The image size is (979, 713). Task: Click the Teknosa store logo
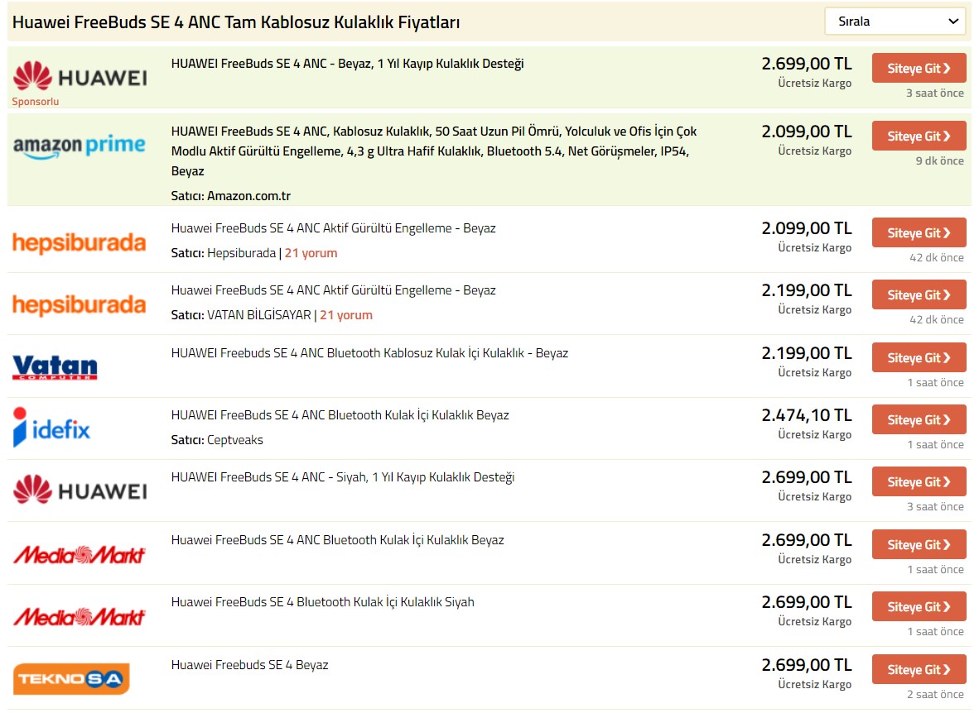click(x=71, y=679)
